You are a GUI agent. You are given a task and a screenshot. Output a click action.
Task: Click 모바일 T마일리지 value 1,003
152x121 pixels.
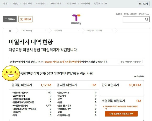[x=48, y=106]
